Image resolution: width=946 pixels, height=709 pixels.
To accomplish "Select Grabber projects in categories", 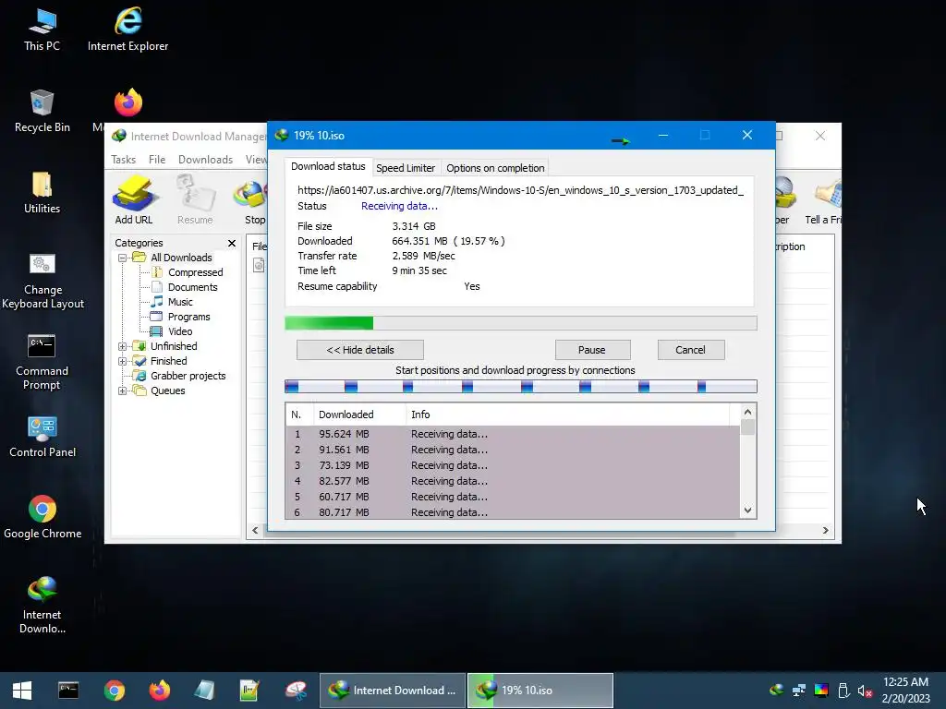I will 188,377.
